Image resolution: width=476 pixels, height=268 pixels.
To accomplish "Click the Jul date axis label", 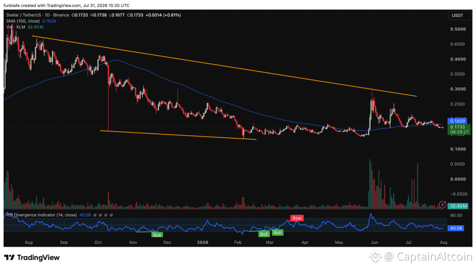I will (408, 242).
